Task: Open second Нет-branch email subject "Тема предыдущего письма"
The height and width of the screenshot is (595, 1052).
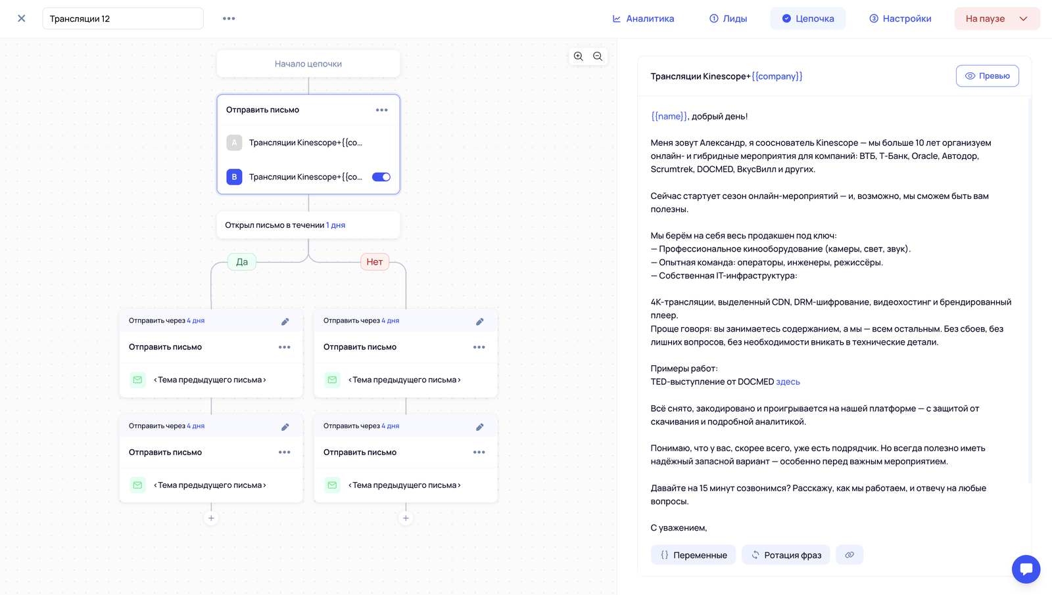Action: (x=404, y=485)
